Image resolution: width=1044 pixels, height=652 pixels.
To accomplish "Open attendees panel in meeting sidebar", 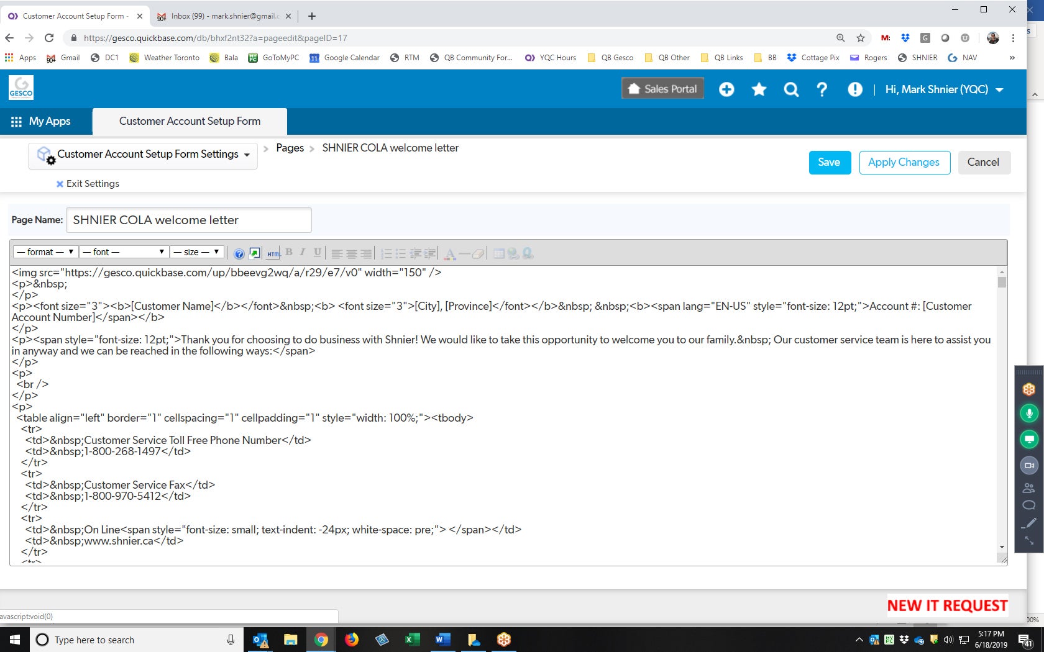I will (x=1029, y=488).
